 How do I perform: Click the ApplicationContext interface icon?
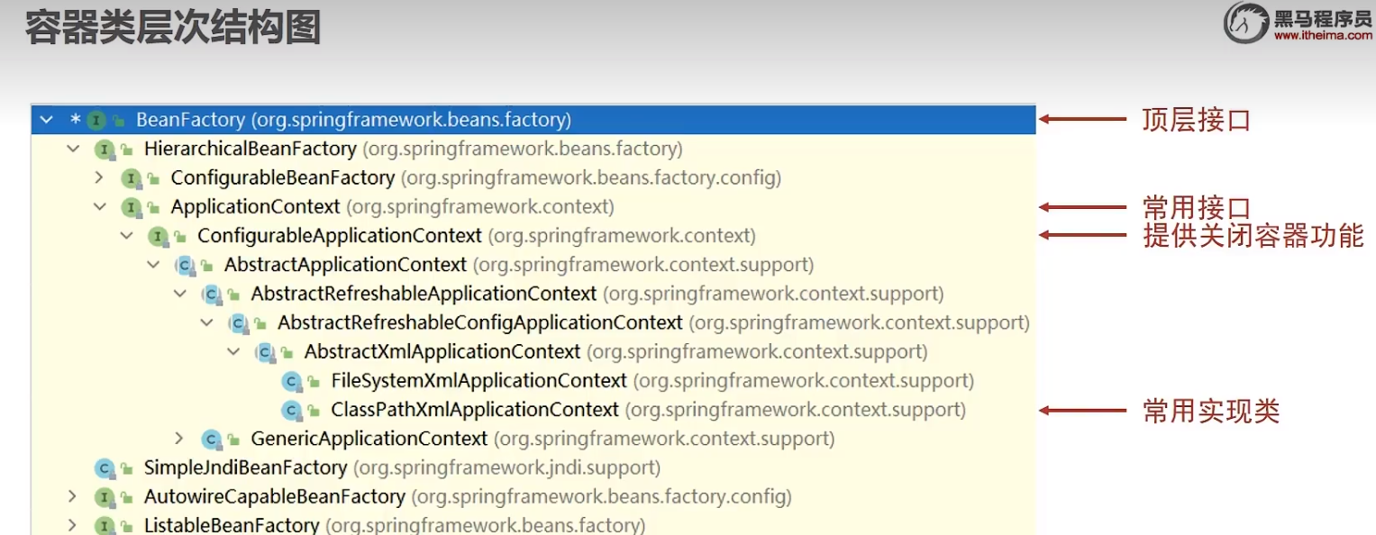(132, 207)
